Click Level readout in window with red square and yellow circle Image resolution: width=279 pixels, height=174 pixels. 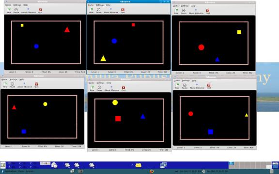tap(96, 150)
